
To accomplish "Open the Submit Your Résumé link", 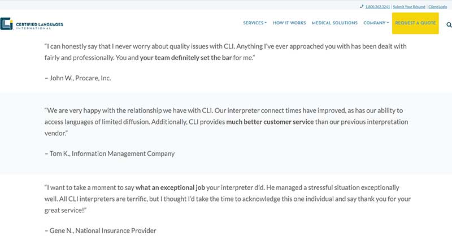I will pyautogui.click(x=409, y=7).
